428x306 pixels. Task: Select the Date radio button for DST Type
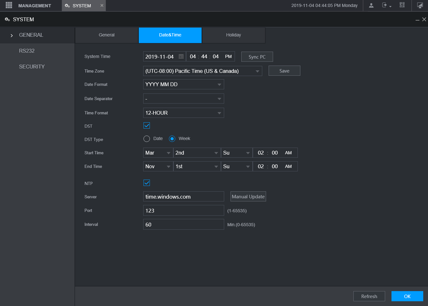click(x=147, y=139)
